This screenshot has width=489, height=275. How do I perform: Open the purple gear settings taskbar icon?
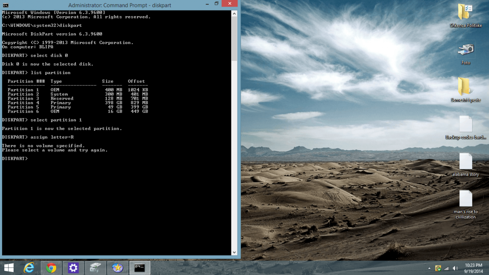click(73, 268)
